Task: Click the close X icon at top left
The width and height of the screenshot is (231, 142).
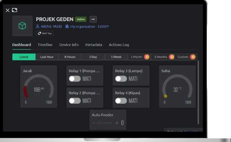Action: (8, 10)
